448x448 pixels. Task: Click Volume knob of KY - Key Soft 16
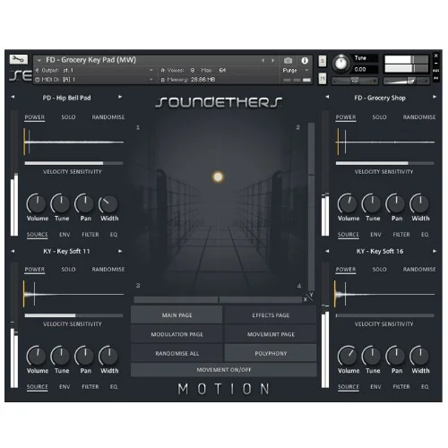348,356
